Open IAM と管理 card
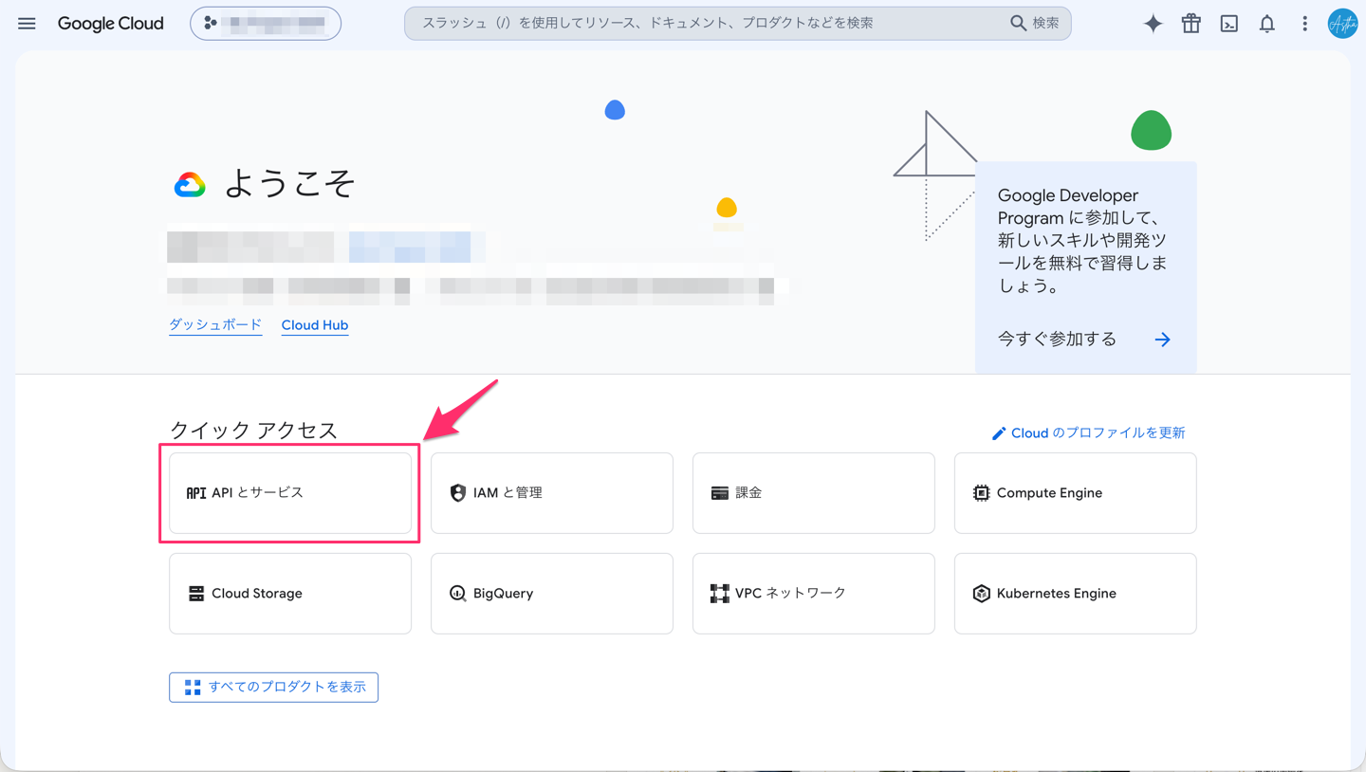 tap(552, 493)
